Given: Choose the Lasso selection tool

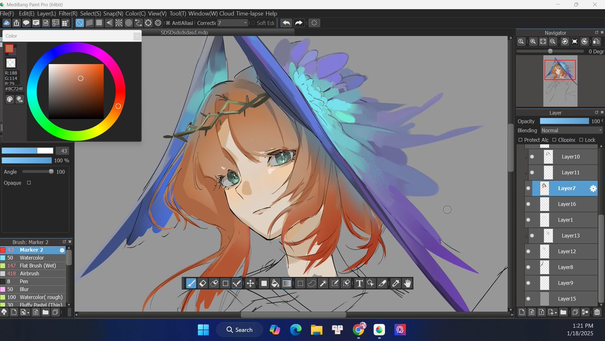Looking at the screenshot, I should [x=312, y=283].
